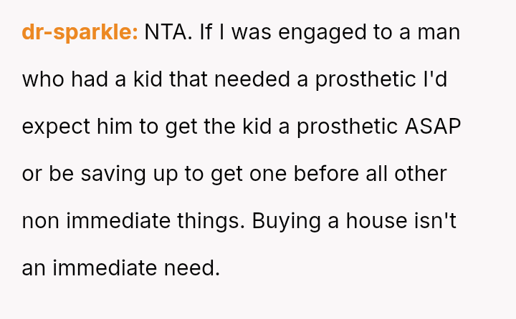
Task: Click the word "non" starting the fifth line
Action: 41,221
